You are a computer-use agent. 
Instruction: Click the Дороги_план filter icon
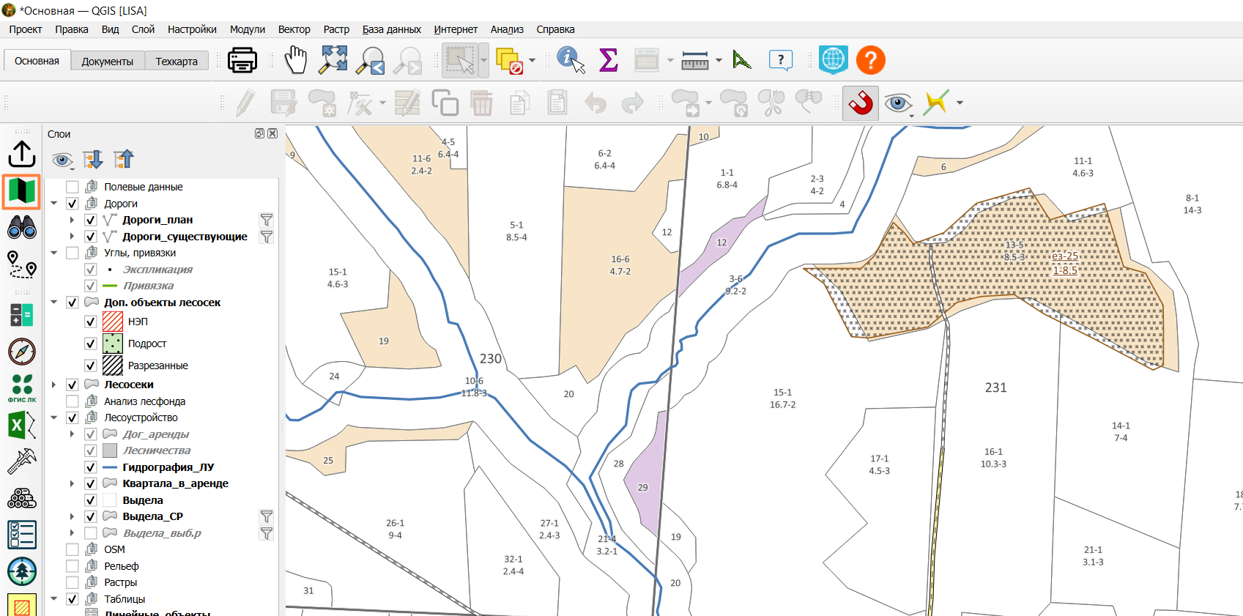267,220
